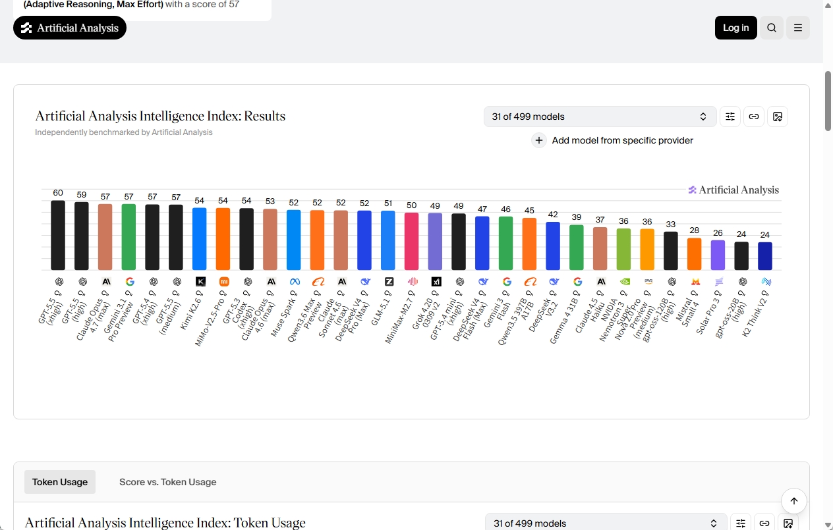Screen dimensions: 833x530
Task: Click AWS logo under Nova 2.0 Pro
Action: point(648,281)
